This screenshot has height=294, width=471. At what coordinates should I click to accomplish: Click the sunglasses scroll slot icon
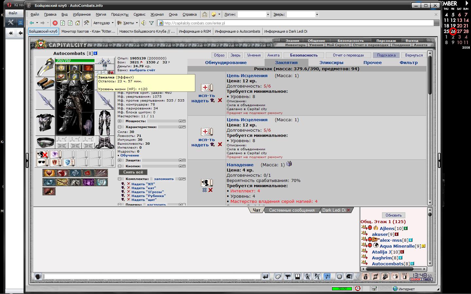(42, 162)
